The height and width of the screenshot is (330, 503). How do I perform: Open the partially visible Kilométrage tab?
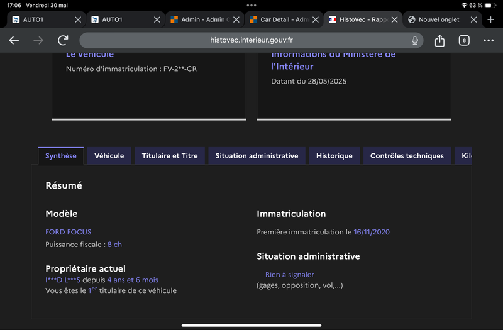pyautogui.click(x=463, y=156)
